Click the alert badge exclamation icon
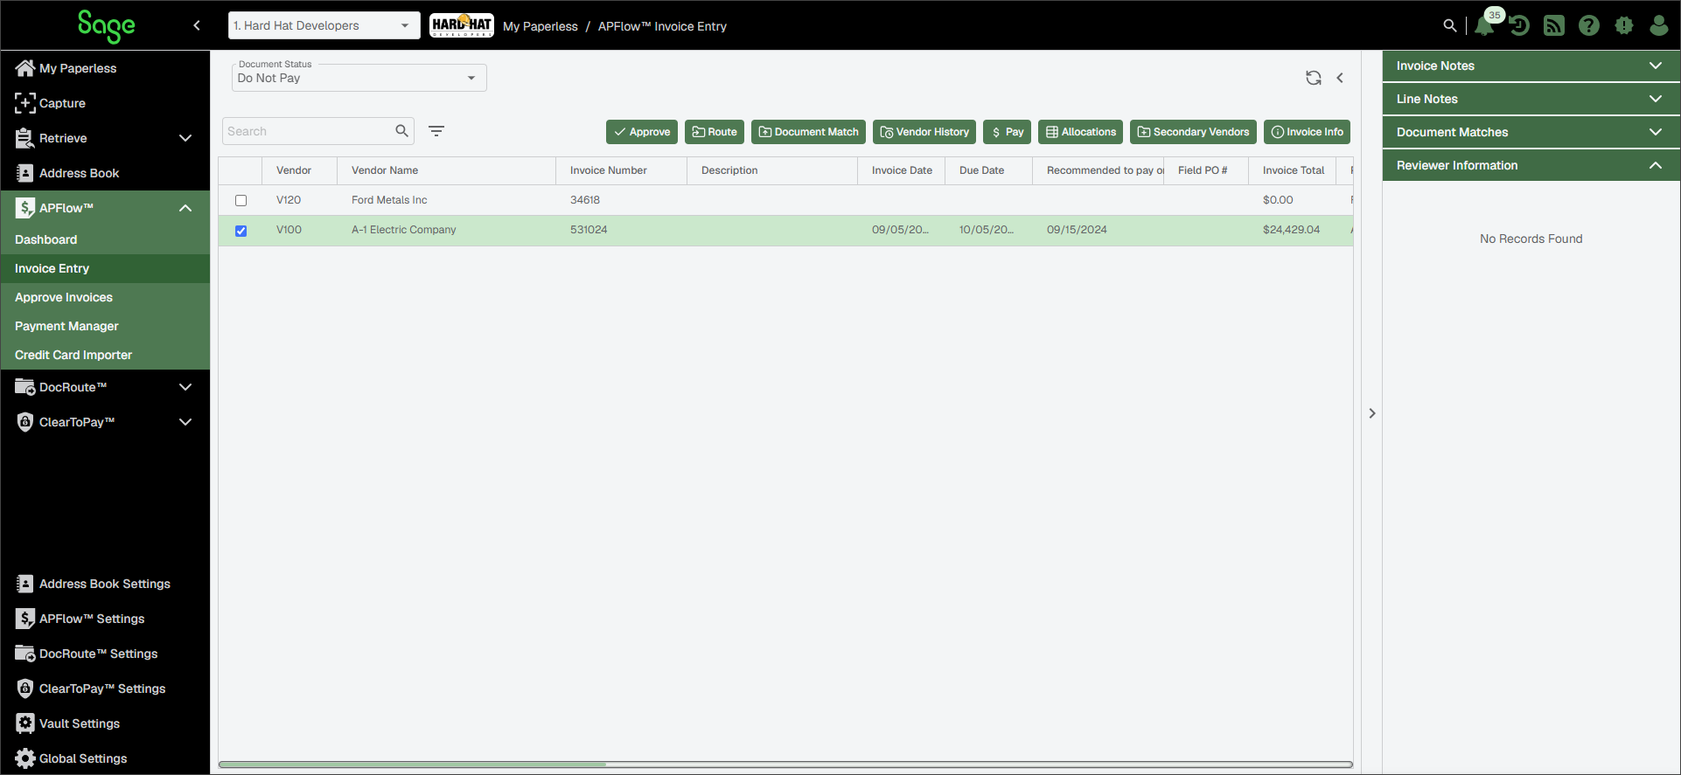This screenshot has width=1681, height=775. coord(1624,25)
